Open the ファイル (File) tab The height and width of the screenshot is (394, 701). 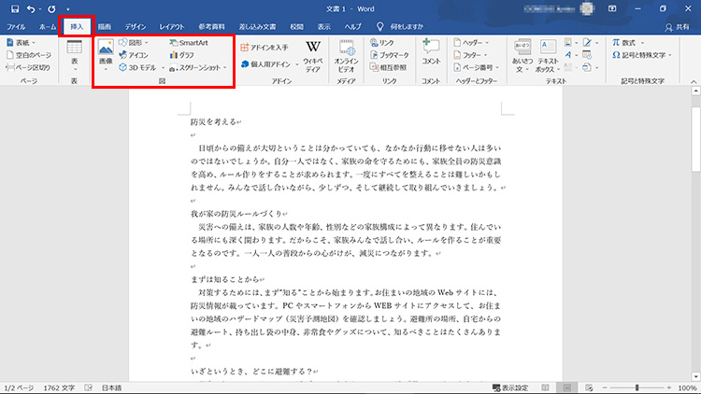(x=16, y=28)
